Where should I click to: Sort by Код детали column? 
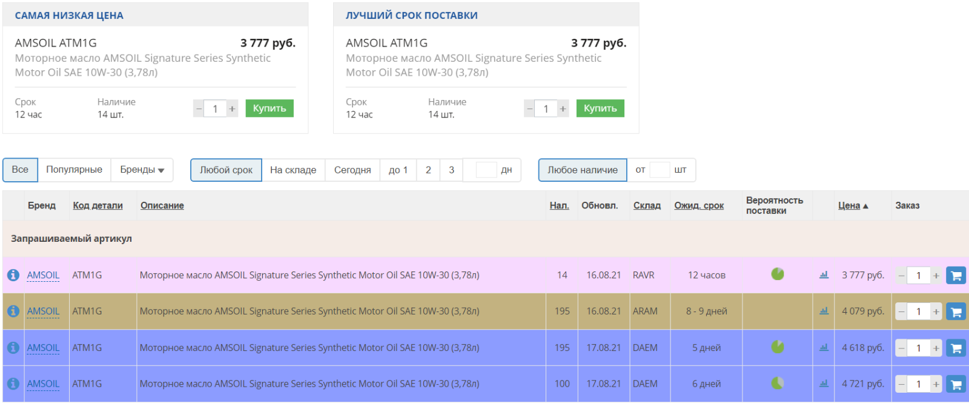98,205
